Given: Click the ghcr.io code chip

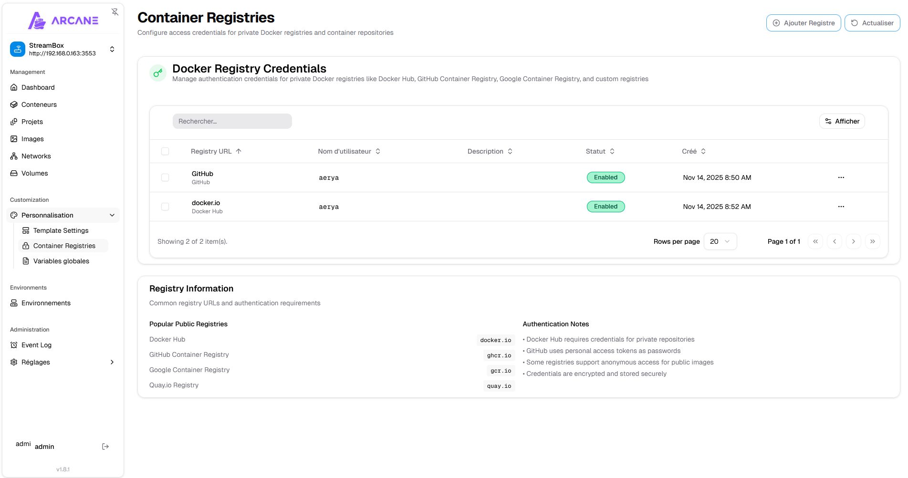Looking at the screenshot, I should click(x=499, y=355).
